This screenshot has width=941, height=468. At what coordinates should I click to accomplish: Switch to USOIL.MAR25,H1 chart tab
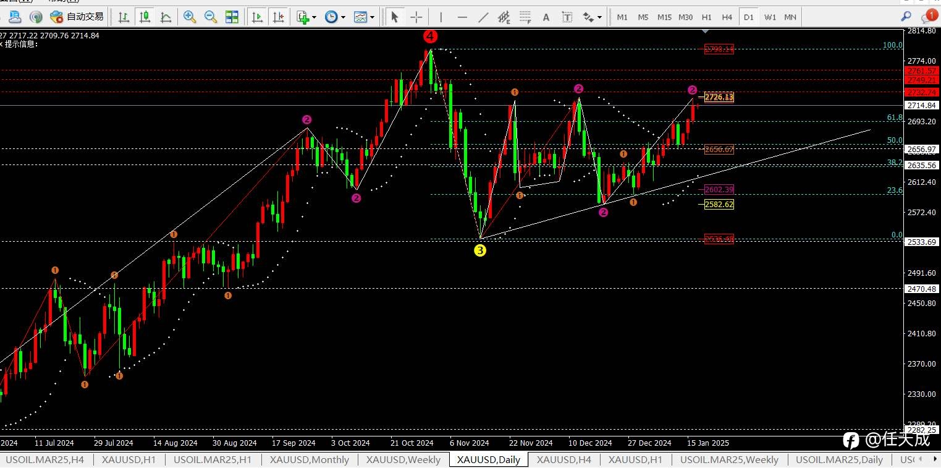pos(212,460)
